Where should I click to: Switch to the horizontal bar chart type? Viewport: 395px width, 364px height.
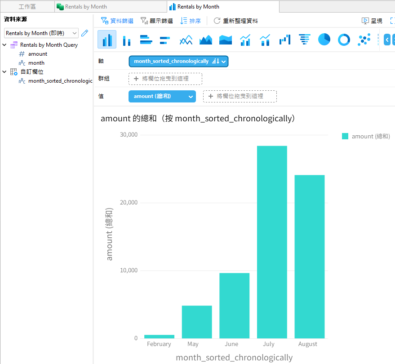click(x=146, y=40)
